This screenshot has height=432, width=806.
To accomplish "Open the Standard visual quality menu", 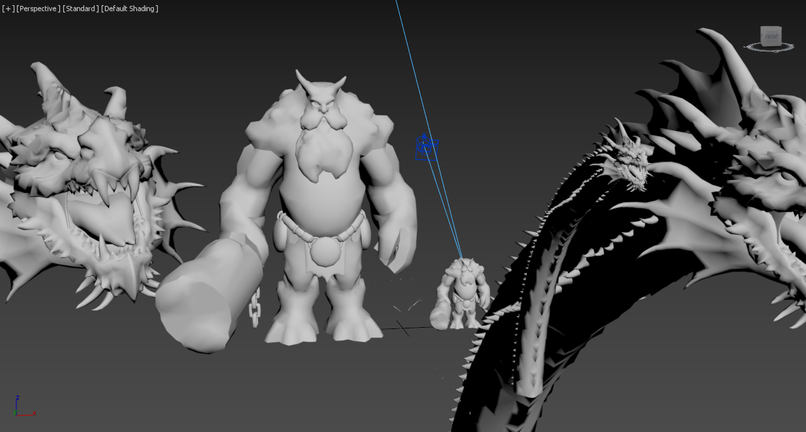I will tap(80, 8).
